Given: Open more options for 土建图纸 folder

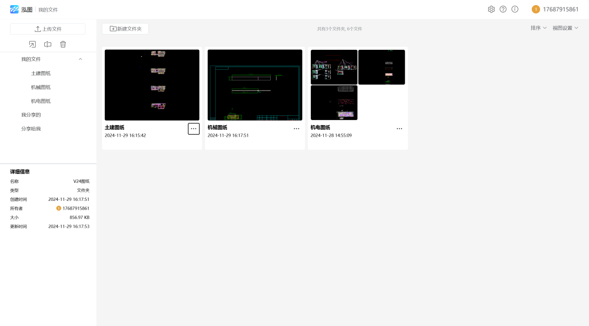Looking at the screenshot, I should point(194,129).
